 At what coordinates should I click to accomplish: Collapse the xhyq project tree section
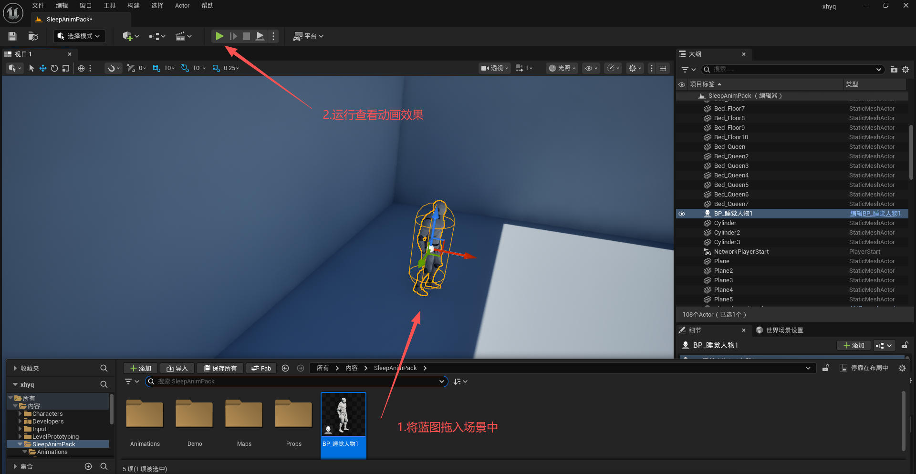(x=15, y=384)
